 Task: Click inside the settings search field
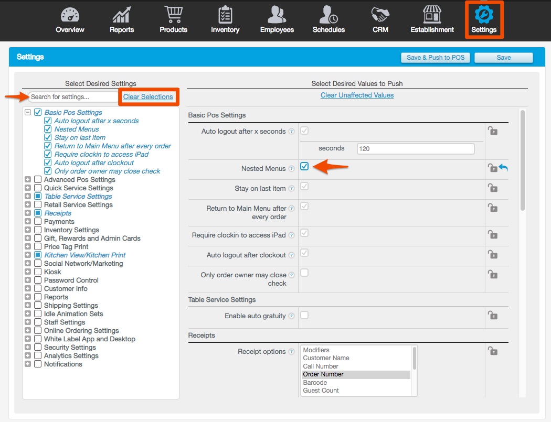73,96
